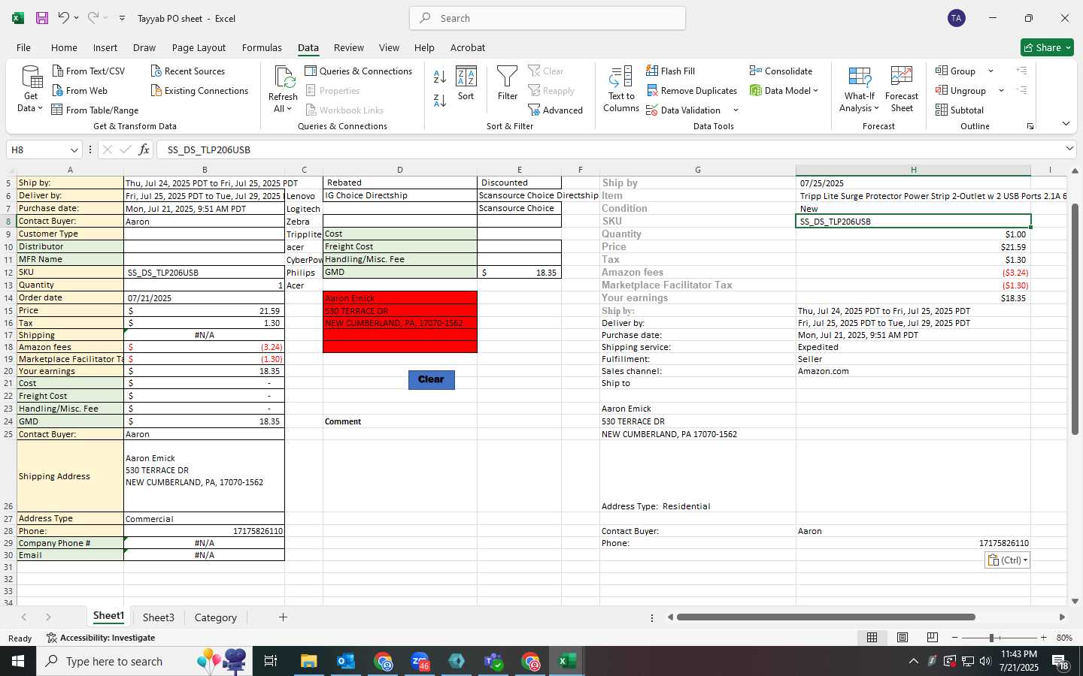Create a Forecast Sheet
The width and height of the screenshot is (1083, 676).
(x=902, y=89)
